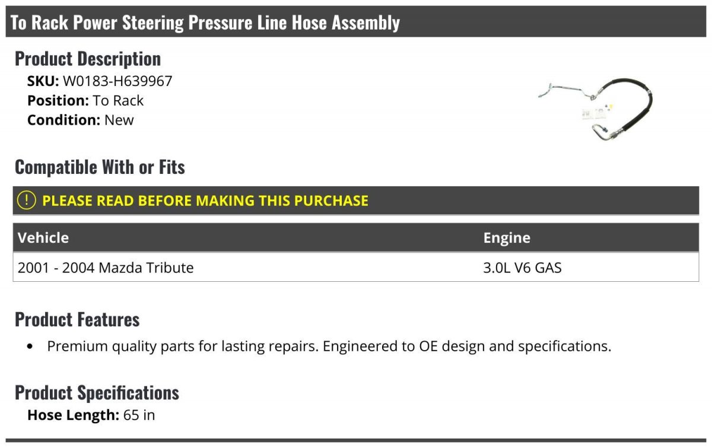The width and height of the screenshot is (712, 448).
Task: Click the Product Features heading
Action: [77, 319]
